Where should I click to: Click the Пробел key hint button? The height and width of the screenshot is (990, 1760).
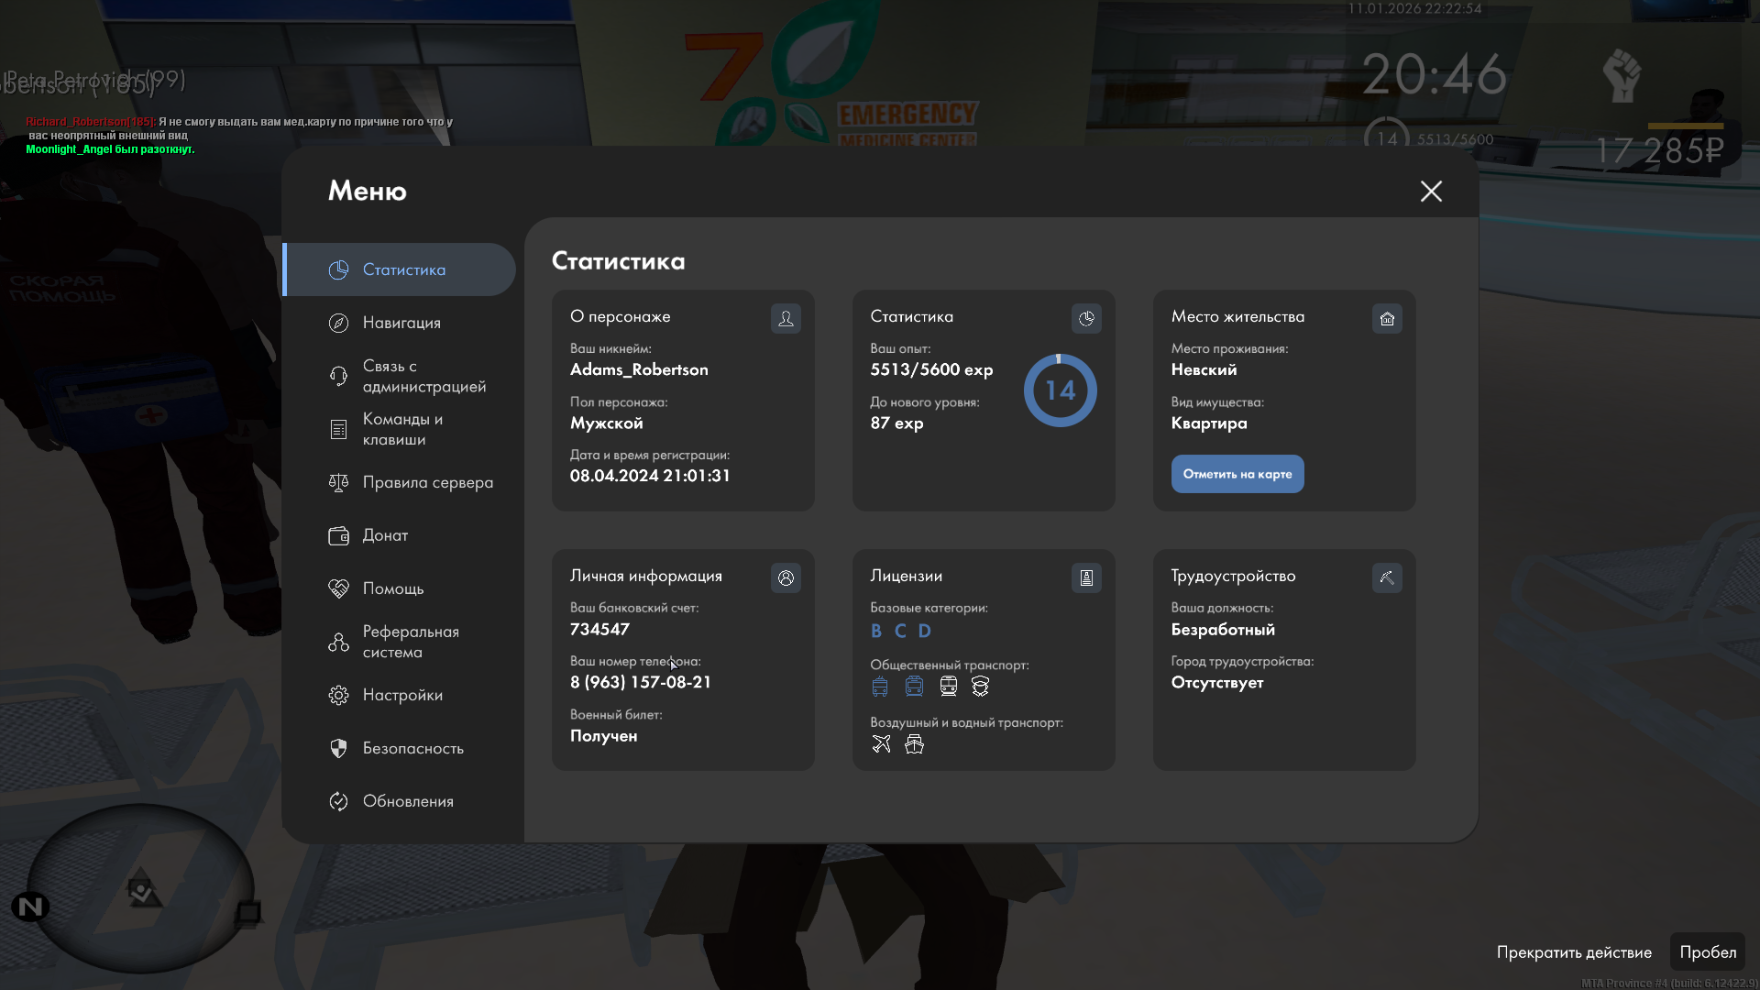click(x=1707, y=952)
